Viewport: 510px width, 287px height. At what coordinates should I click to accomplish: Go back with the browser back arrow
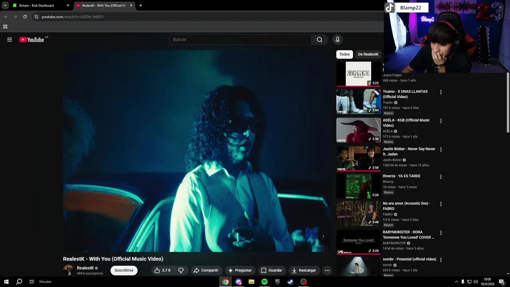point(6,17)
